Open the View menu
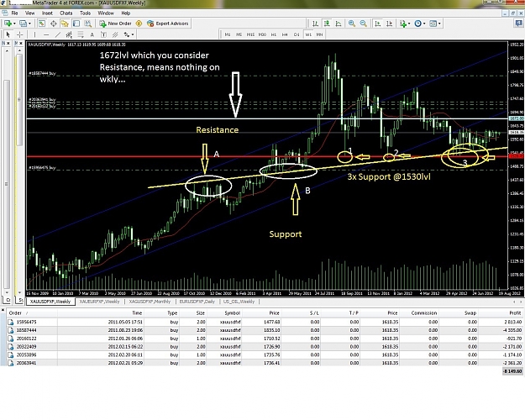The image size is (525, 420). tap(29, 13)
